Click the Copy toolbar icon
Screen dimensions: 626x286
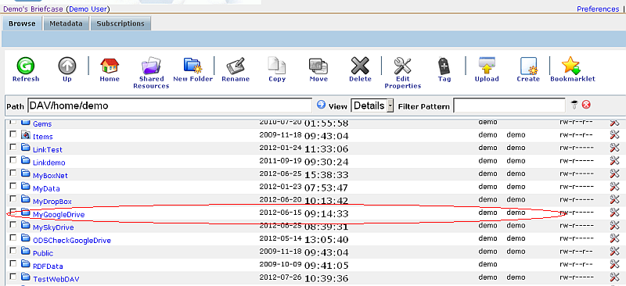point(277,66)
